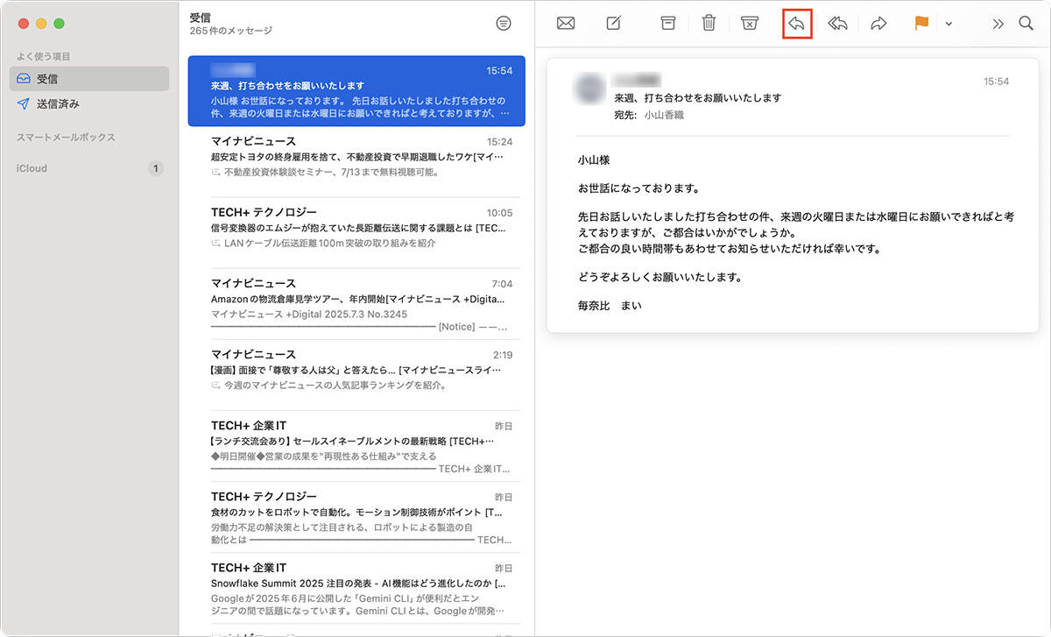The image size is (1051, 637).
Task: Click the 15:54 timestamp in the message header
Action: 996,81
